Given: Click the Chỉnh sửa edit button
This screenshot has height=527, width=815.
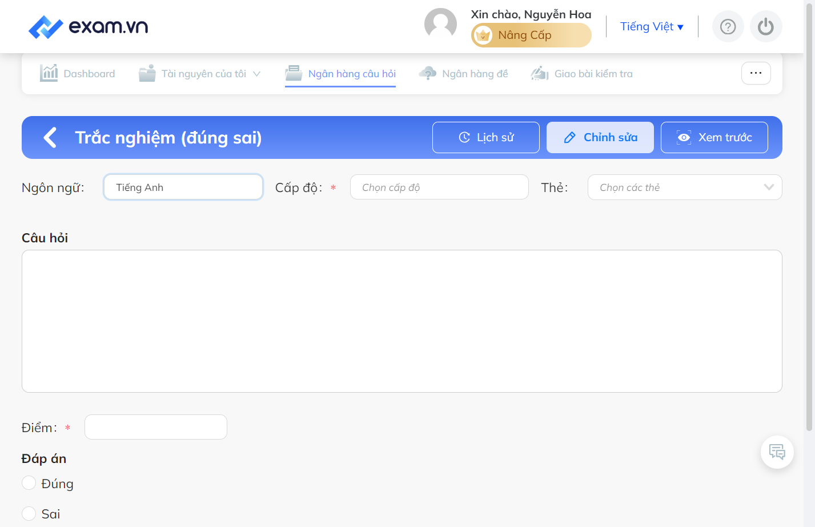Looking at the screenshot, I should [600, 137].
